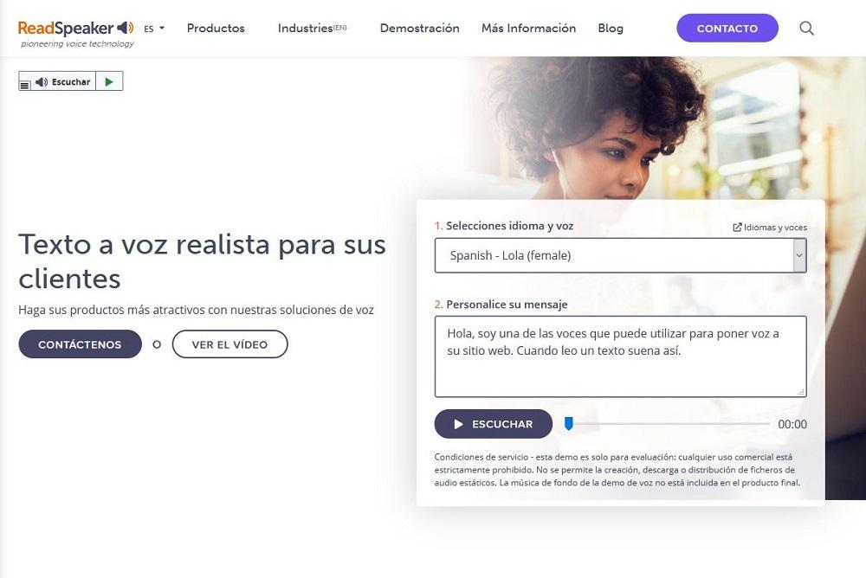The image size is (866, 578).
Task: Start the green play arrow in webReader
Action: (x=109, y=81)
